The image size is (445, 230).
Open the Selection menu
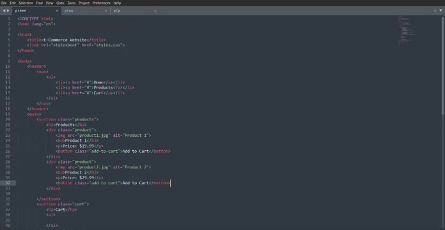point(26,3)
